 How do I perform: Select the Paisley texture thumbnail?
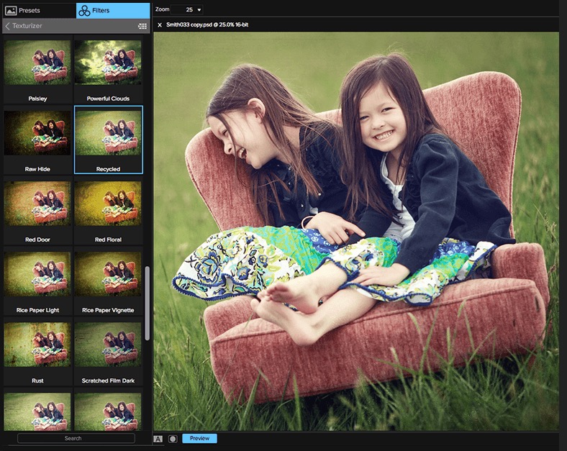(x=37, y=63)
